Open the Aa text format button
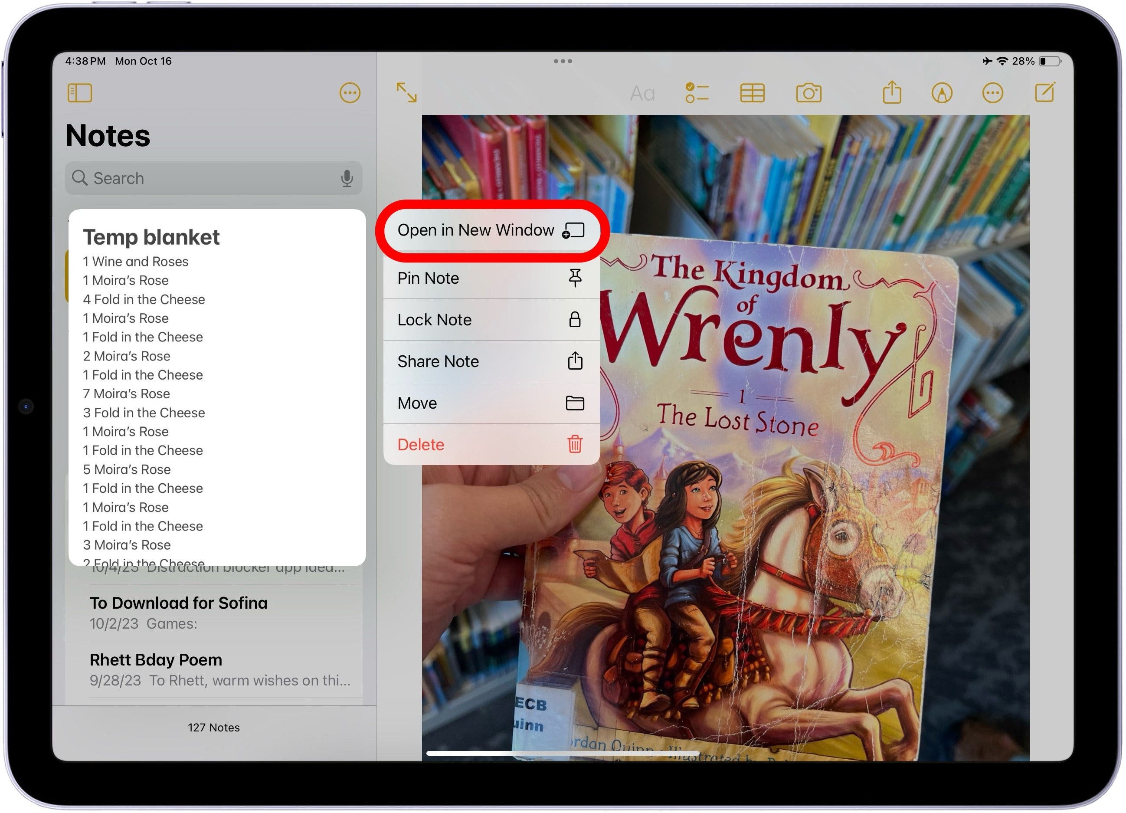Image resolution: width=1126 pixels, height=813 pixels. point(642,93)
